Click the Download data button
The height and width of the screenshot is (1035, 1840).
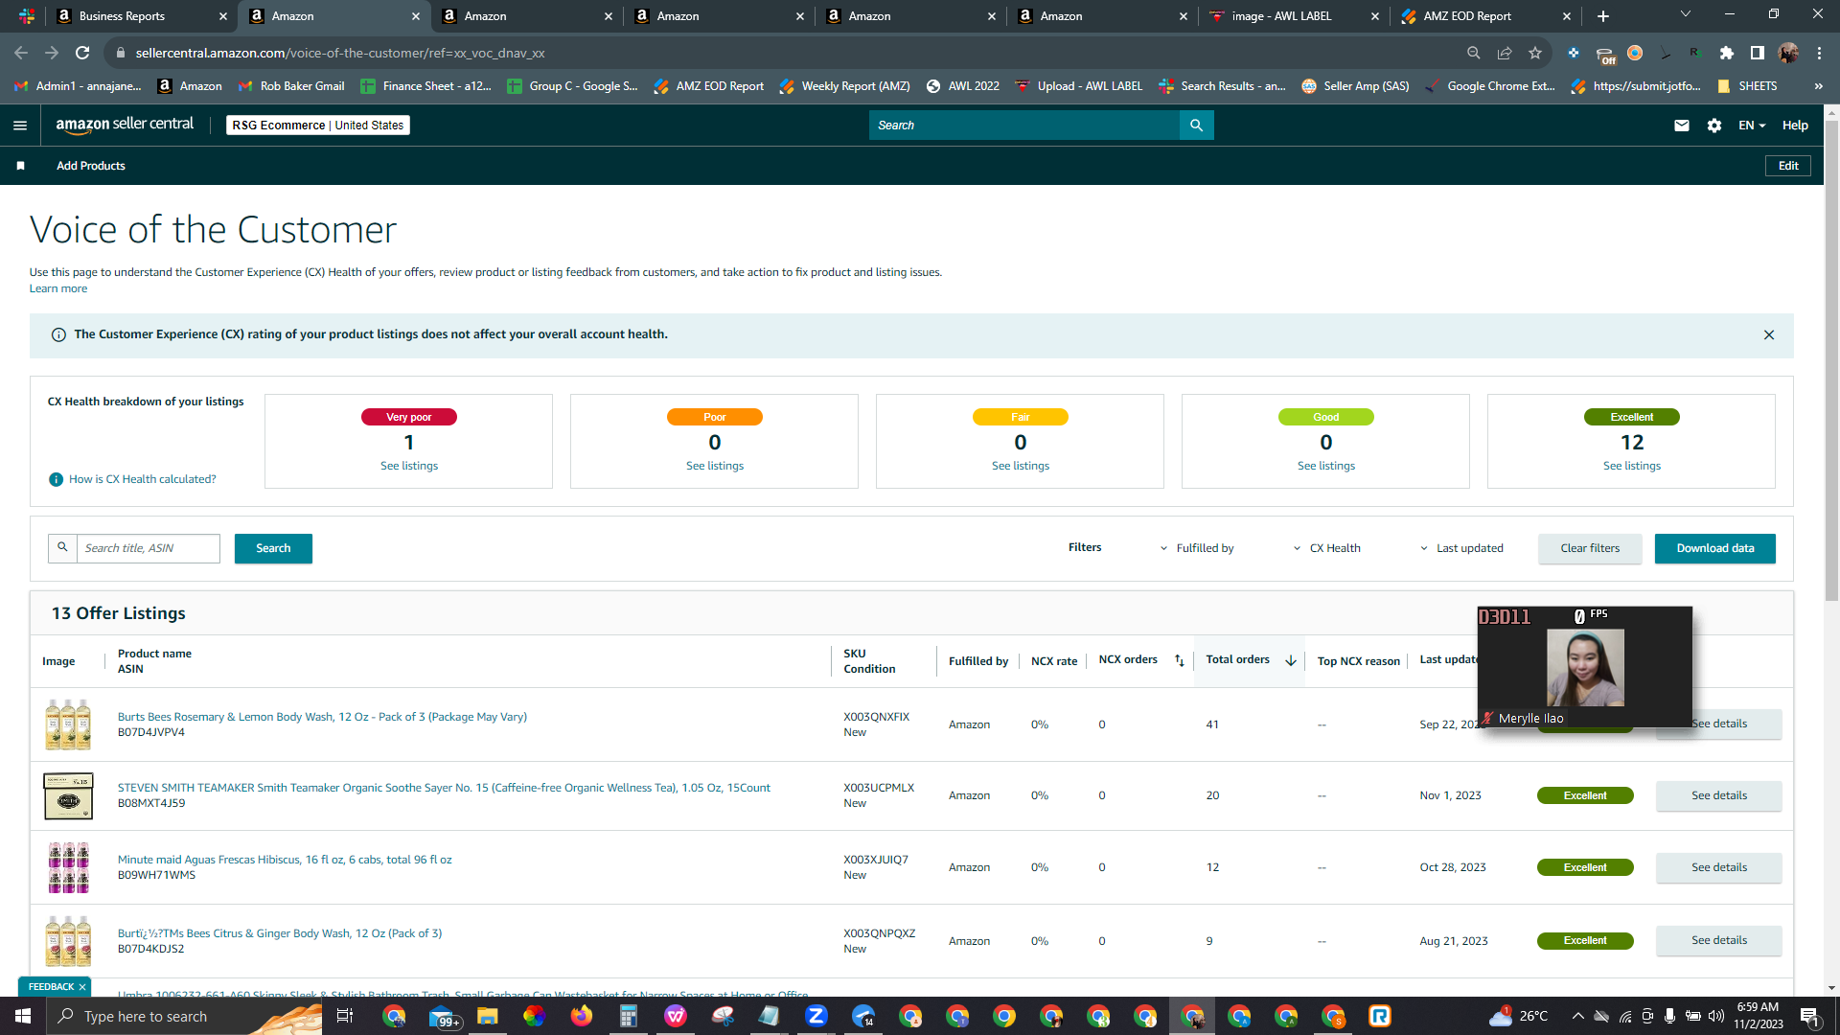coord(1714,548)
